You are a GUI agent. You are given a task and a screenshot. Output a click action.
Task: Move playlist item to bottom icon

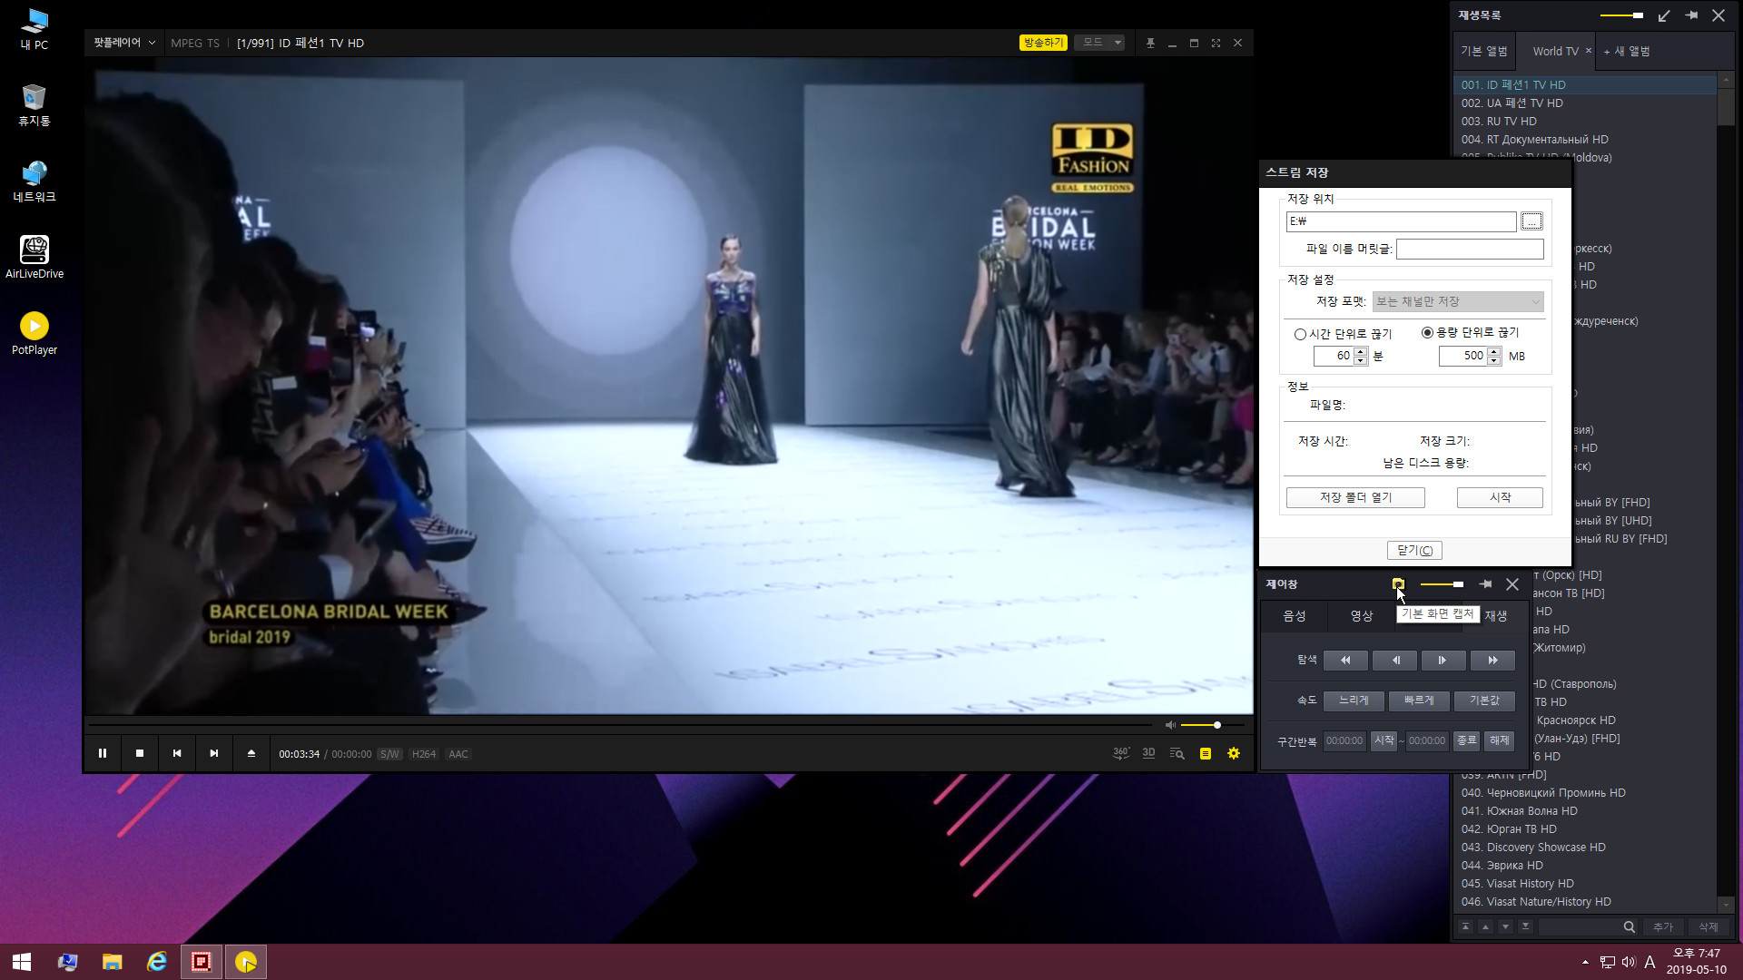(x=1525, y=926)
